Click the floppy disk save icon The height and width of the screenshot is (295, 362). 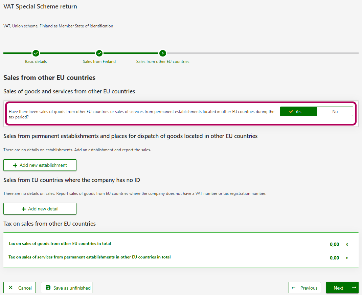[x=48, y=288]
